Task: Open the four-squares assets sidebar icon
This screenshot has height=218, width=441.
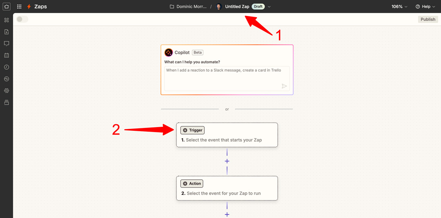Action: (7, 20)
